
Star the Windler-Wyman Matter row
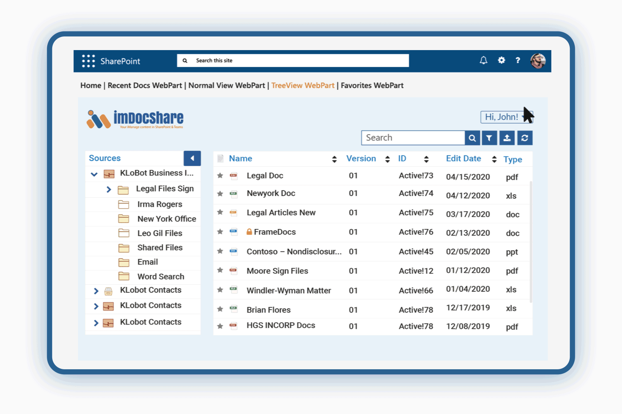click(x=220, y=290)
